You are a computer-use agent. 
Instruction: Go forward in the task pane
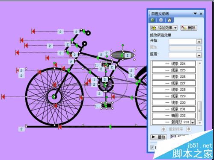(161, 20)
